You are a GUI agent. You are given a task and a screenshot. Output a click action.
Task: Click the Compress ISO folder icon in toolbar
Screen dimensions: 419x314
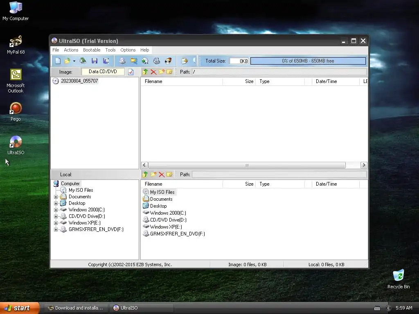click(134, 61)
